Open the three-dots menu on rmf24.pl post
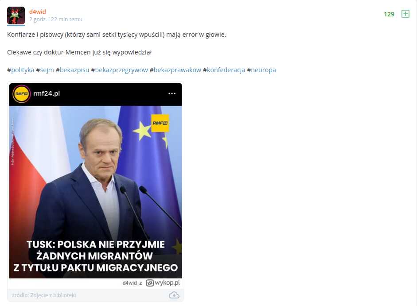 172,93
